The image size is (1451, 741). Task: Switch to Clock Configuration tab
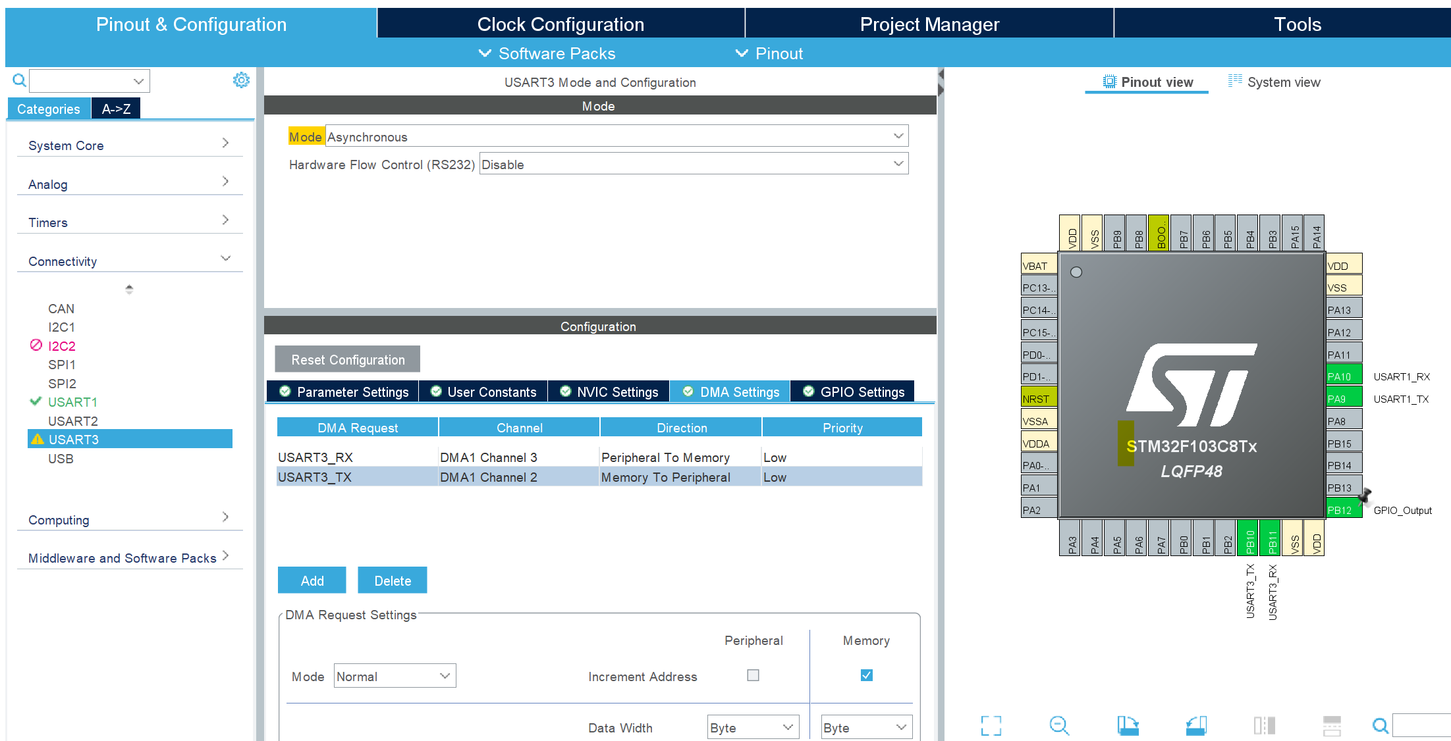(561, 24)
